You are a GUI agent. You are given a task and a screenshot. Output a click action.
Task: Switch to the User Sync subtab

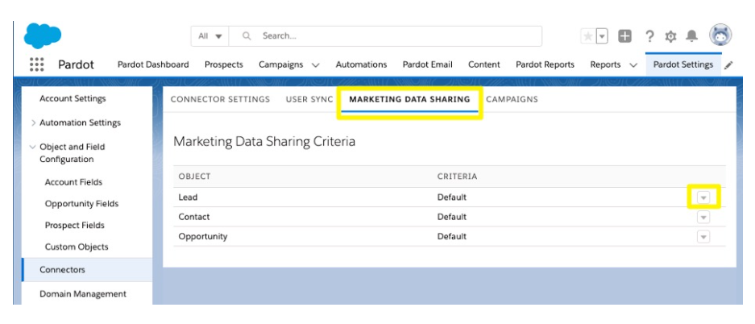[309, 99]
